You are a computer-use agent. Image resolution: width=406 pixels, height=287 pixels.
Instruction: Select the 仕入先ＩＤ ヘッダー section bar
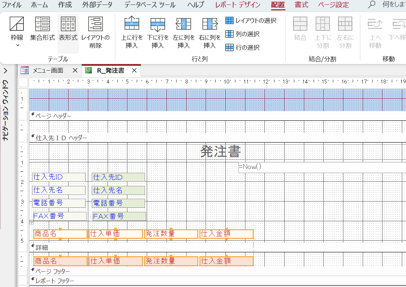pos(217,138)
